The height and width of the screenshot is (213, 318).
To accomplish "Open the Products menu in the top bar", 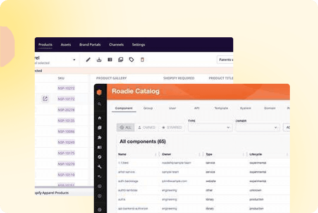I will tap(45, 44).
